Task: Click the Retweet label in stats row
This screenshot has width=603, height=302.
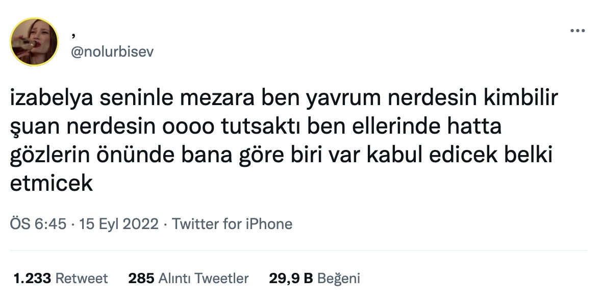Action: (x=82, y=278)
